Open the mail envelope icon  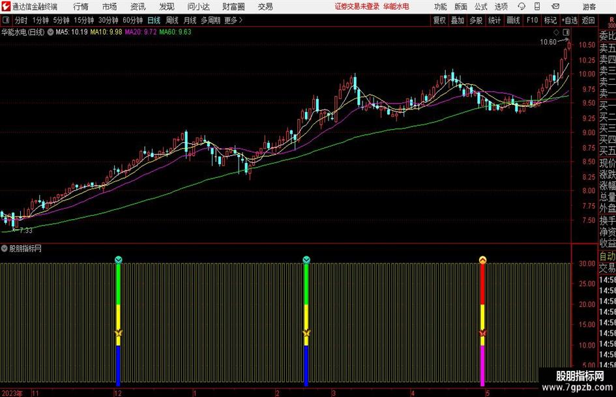[555, 7]
